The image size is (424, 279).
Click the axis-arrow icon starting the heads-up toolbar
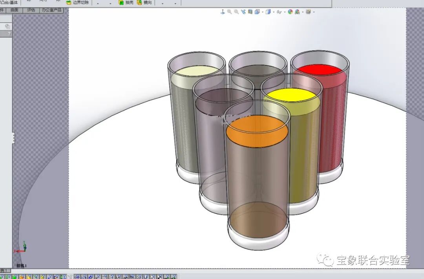[x=223, y=12]
